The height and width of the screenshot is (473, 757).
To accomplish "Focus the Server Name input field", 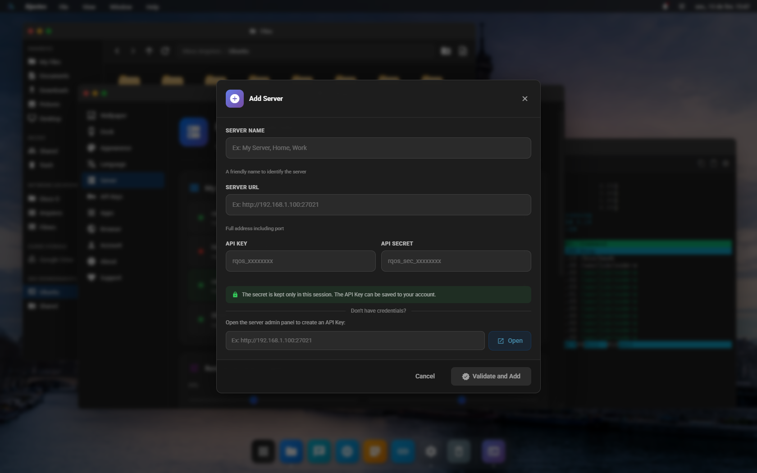I will coord(378,148).
